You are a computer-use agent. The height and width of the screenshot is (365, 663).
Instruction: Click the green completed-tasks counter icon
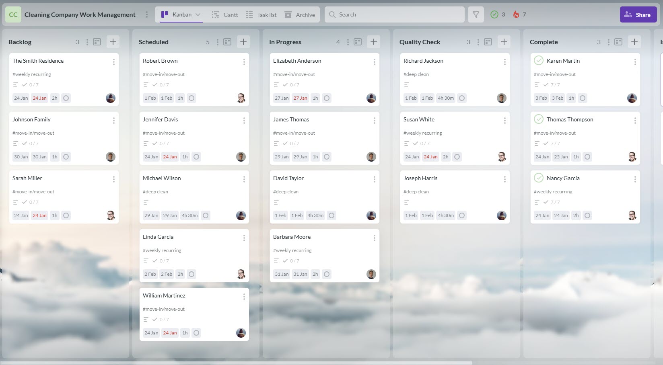point(494,14)
